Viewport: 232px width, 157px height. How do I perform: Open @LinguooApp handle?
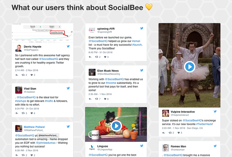coord(105,149)
